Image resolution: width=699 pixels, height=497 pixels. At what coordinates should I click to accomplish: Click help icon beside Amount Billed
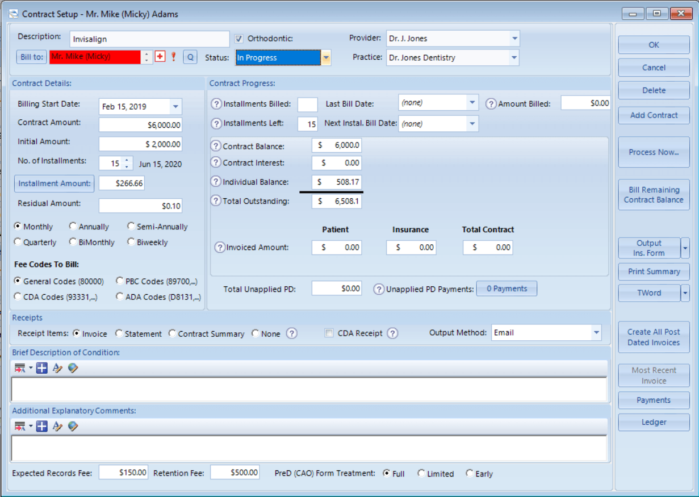pos(491,104)
